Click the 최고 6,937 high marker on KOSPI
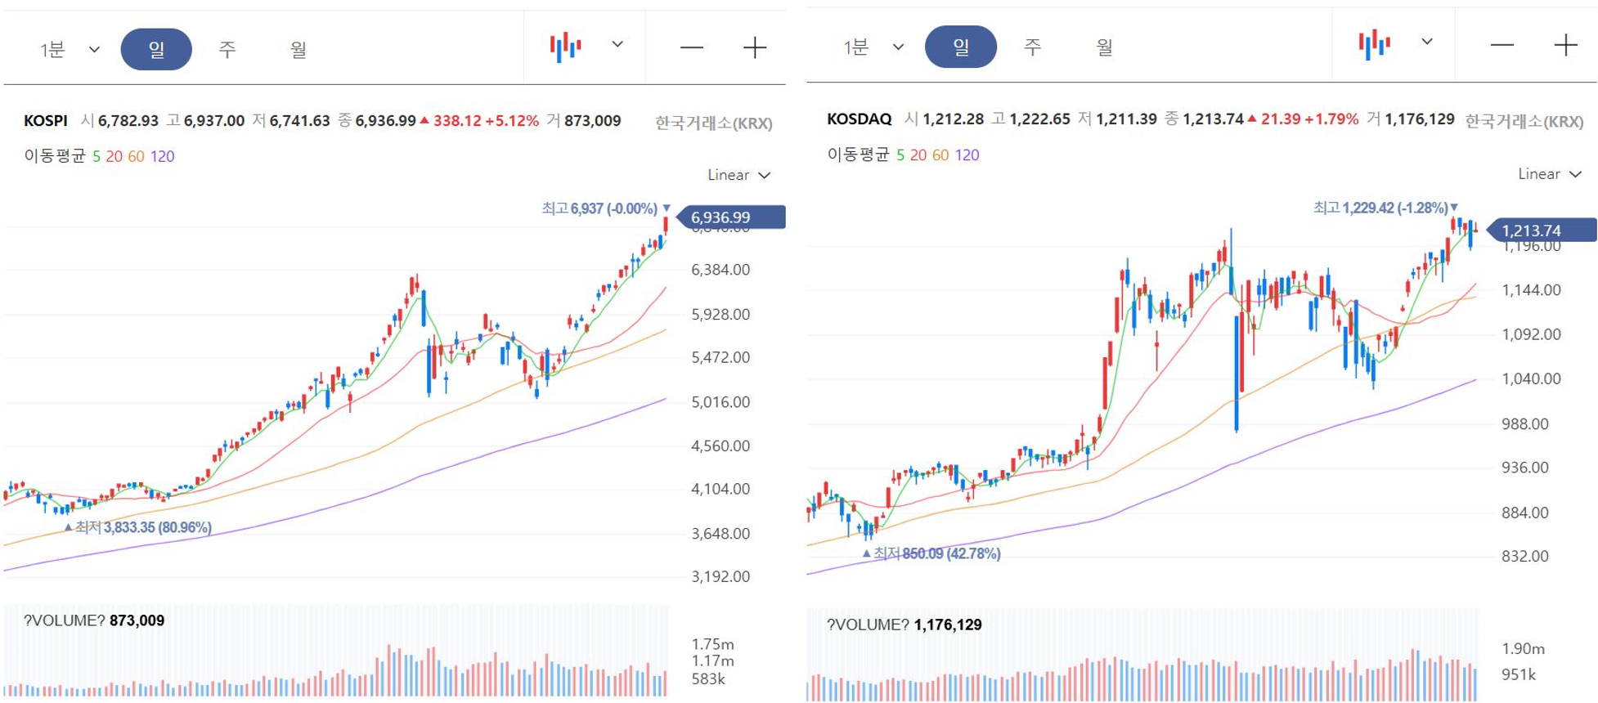Image resolution: width=1598 pixels, height=703 pixels. [605, 208]
